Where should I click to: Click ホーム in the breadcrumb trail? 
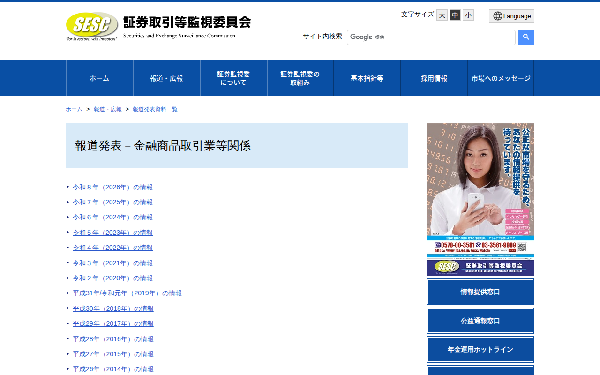click(74, 109)
